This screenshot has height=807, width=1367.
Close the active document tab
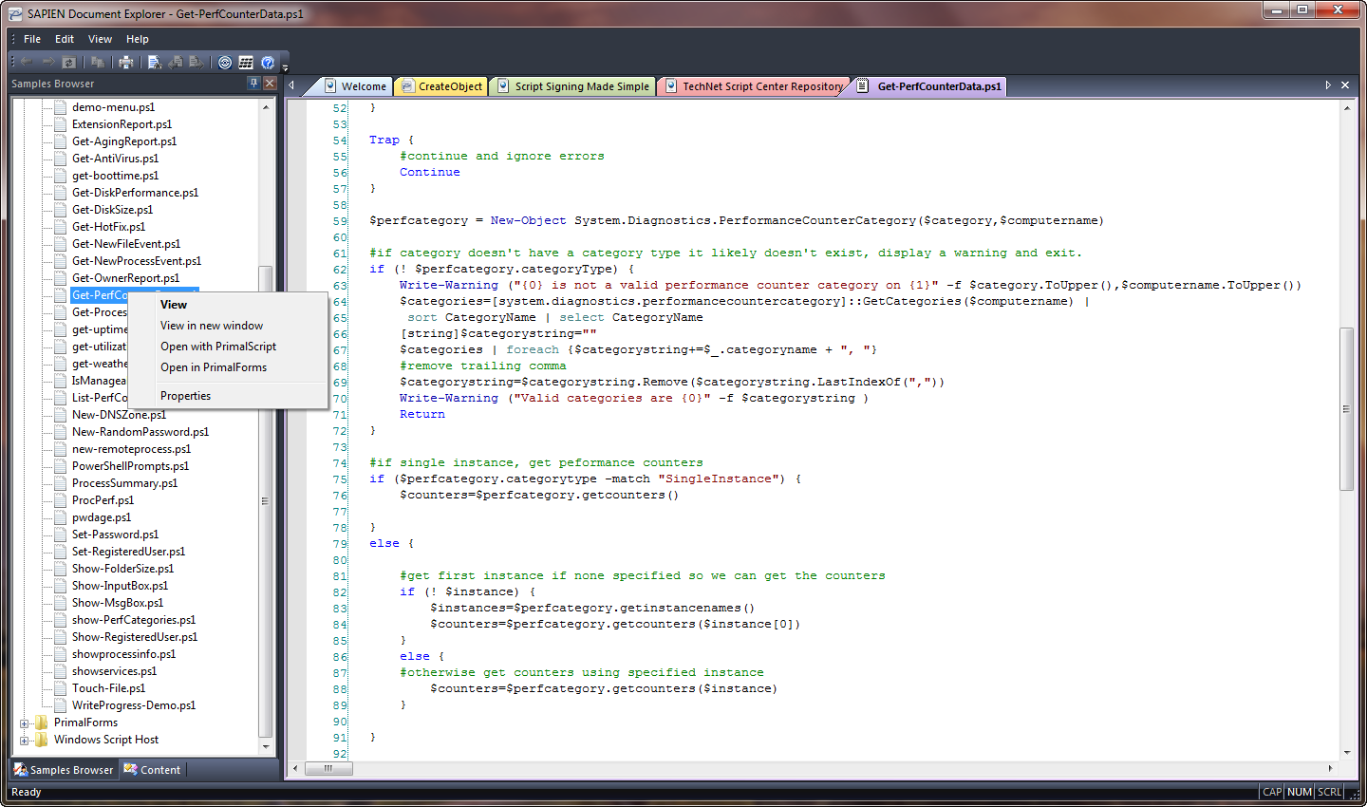click(x=1345, y=85)
